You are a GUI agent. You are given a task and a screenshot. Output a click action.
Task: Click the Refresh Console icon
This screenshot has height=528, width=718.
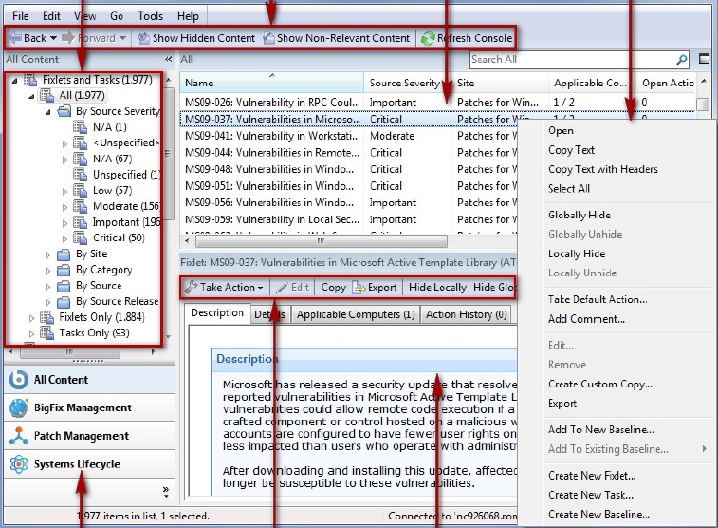coord(428,38)
